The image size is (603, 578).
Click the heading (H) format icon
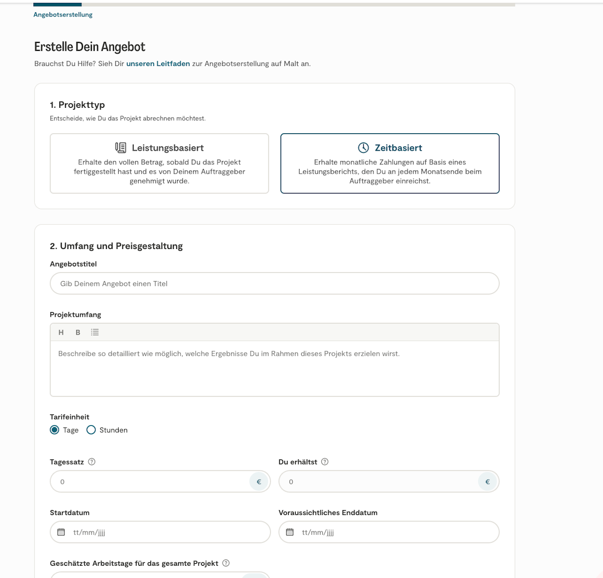point(61,332)
